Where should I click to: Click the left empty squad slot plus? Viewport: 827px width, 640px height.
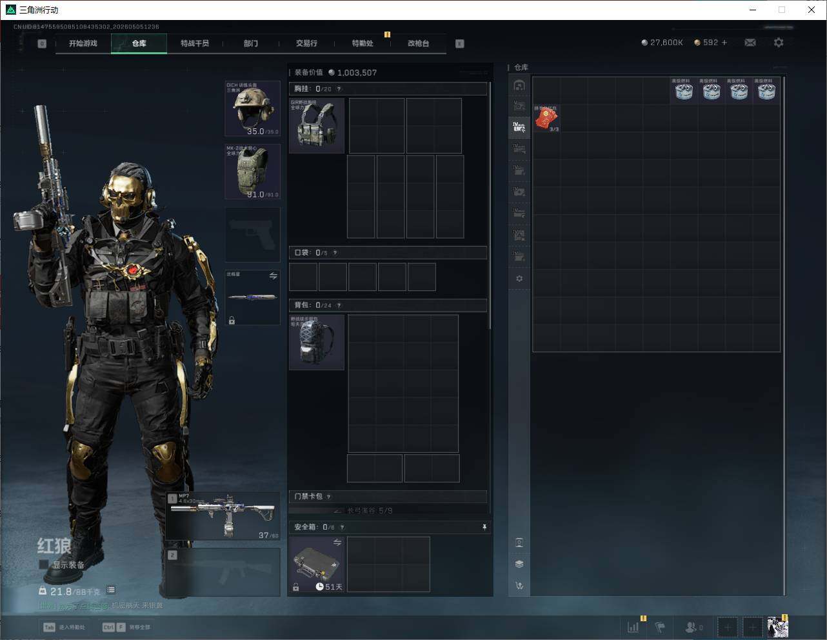[728, 627]
